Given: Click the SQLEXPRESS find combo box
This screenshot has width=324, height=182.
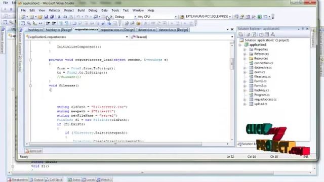Looking at the screenshot, I should click(208, 17).
